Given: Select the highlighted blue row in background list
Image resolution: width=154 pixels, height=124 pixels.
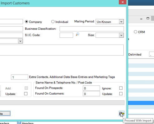Looking at the screenshot, I should tap(141, 103).
